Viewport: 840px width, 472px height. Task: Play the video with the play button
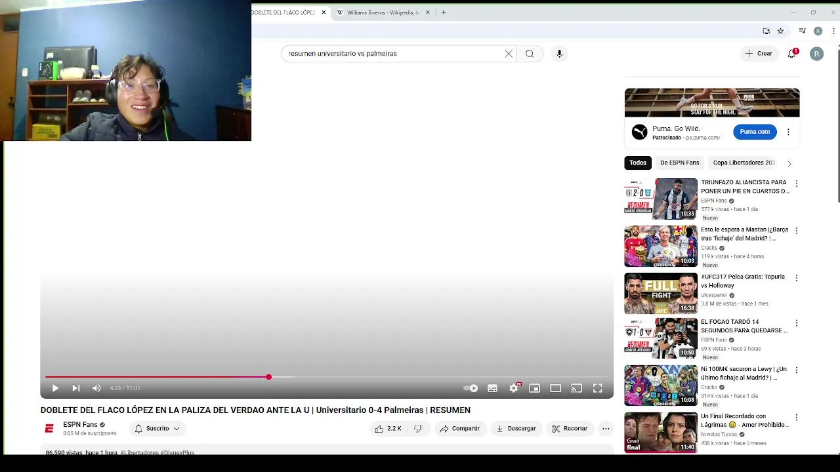coord(55,388)
